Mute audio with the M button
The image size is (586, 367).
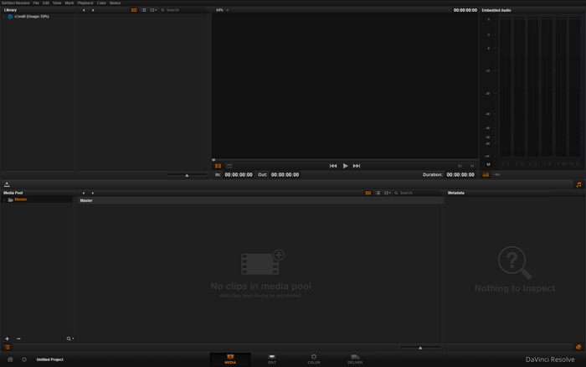click(x=488, y=164)
